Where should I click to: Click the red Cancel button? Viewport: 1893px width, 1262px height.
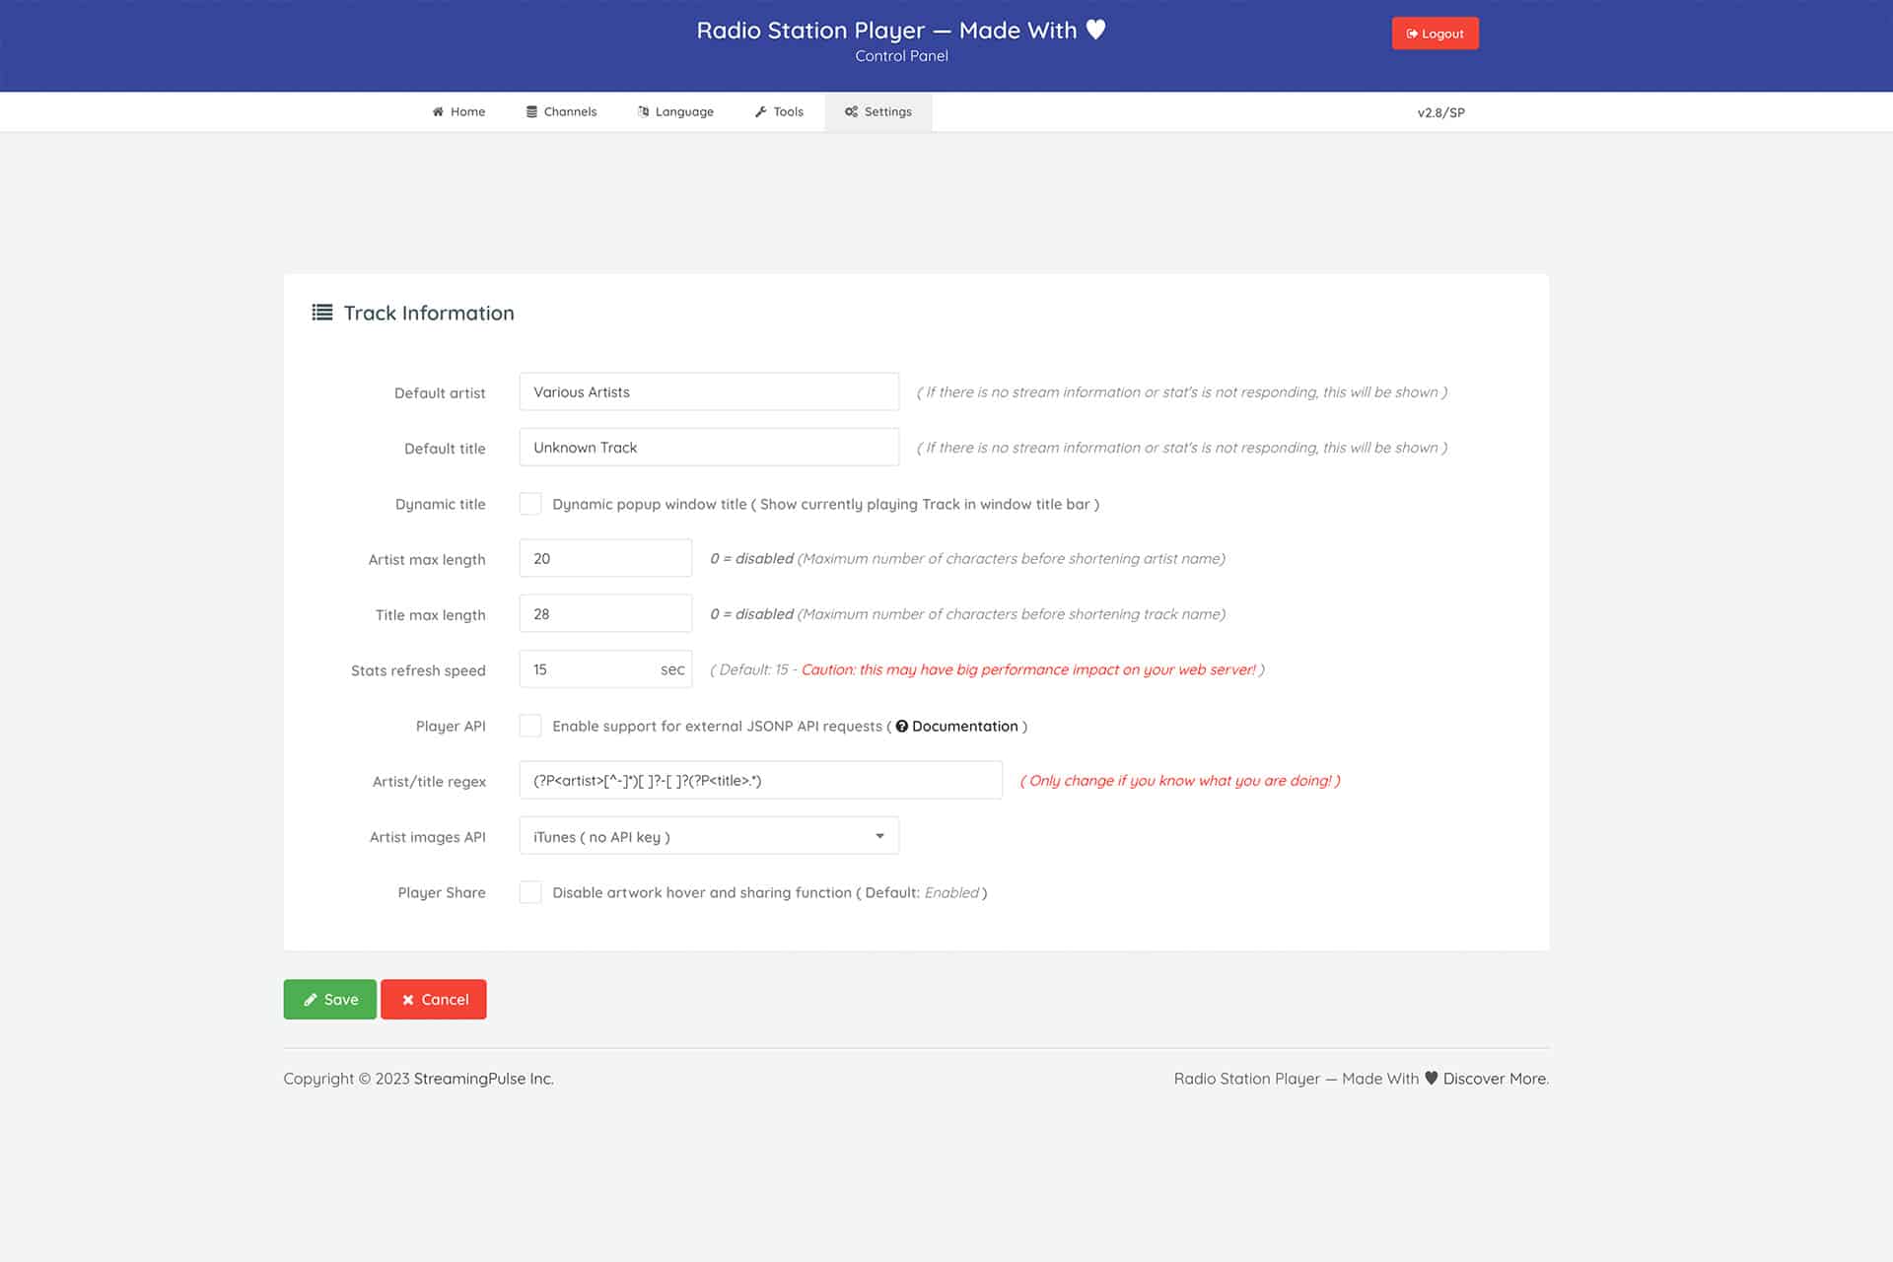(434, 999)
